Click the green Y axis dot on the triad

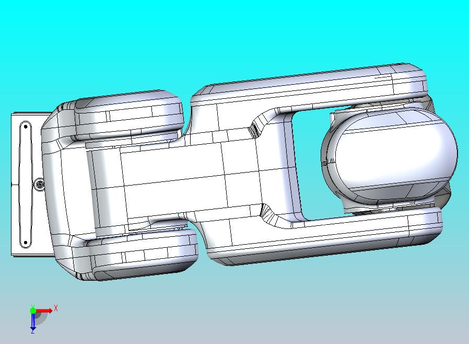pos(33,310)
